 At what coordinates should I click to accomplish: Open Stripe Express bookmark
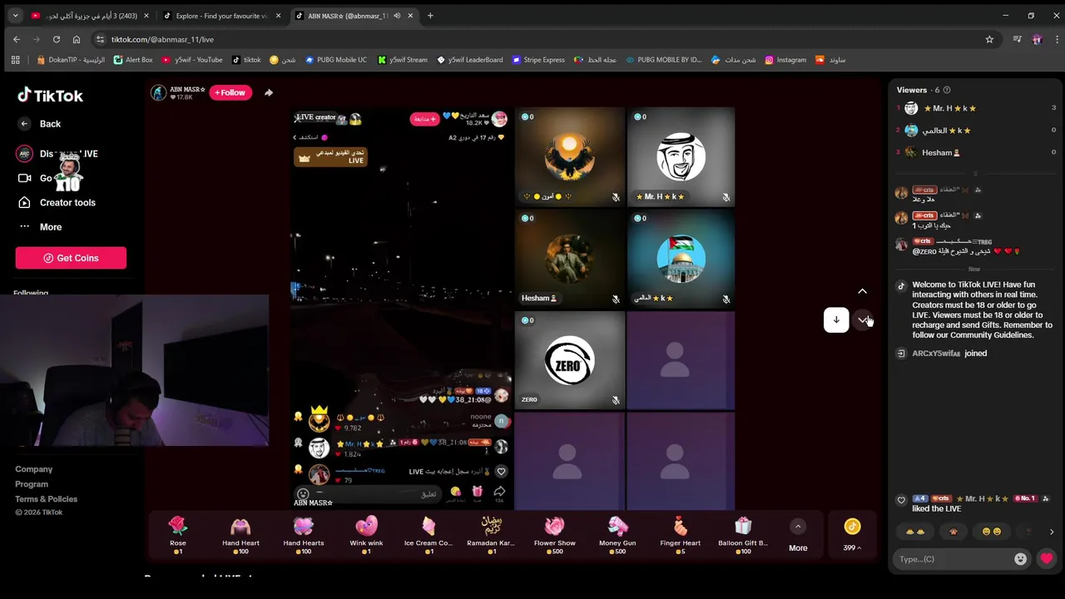tap(538, 60)
